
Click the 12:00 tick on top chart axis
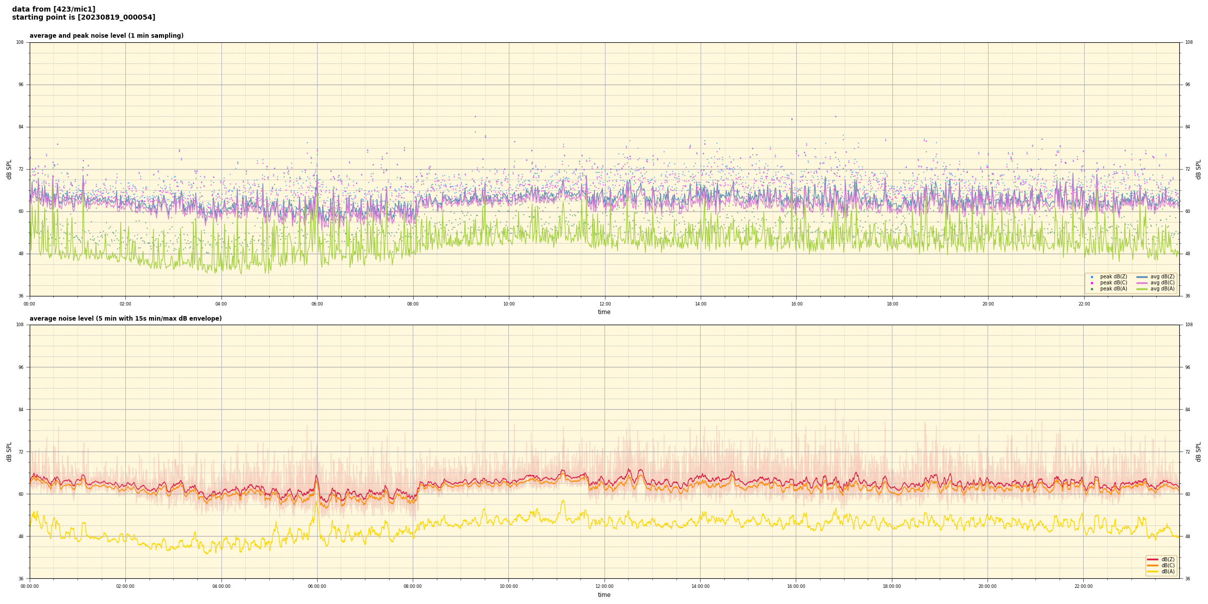(605, 304)
